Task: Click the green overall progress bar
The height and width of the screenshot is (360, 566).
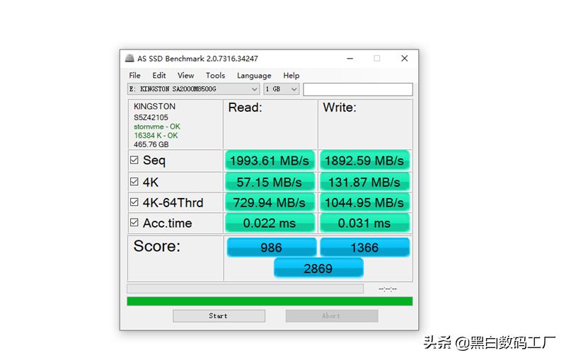Action: (270, 301)
